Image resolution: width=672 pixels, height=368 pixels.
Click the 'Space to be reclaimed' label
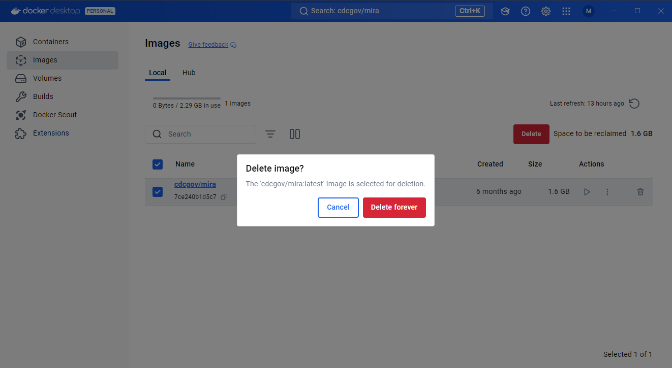(x=590, y=133)
